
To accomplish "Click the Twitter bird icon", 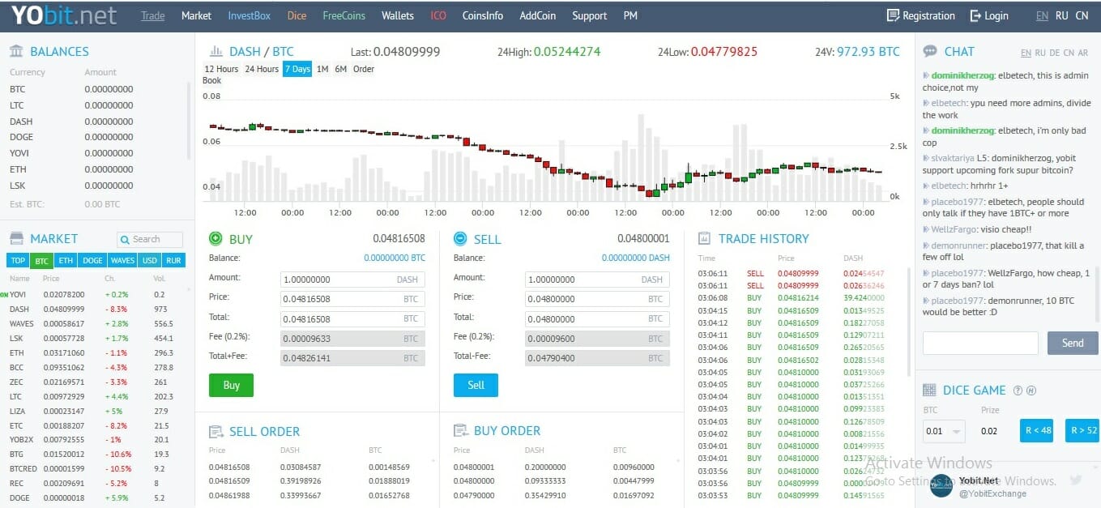I will tap(1076, 480).
